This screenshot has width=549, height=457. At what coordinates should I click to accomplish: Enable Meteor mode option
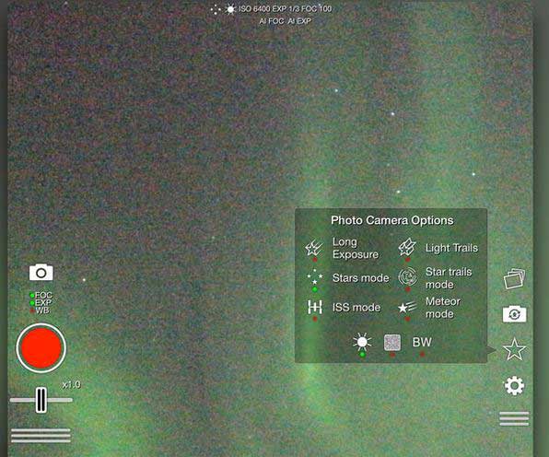click(407, 308)
